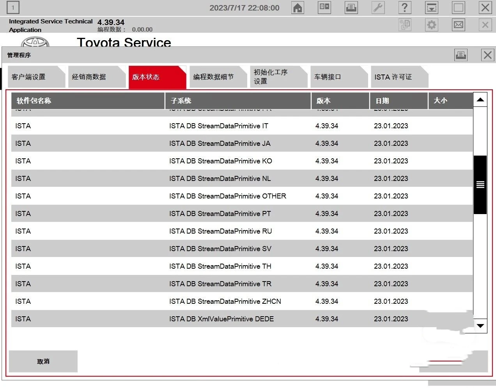496x388 pixels.
Task: Select 'ISTA DB StreamDataPrimitive RU' row text
Action: point(221,231)
